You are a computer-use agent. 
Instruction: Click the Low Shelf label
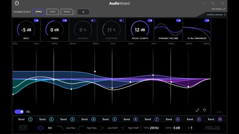coord(112,128)
